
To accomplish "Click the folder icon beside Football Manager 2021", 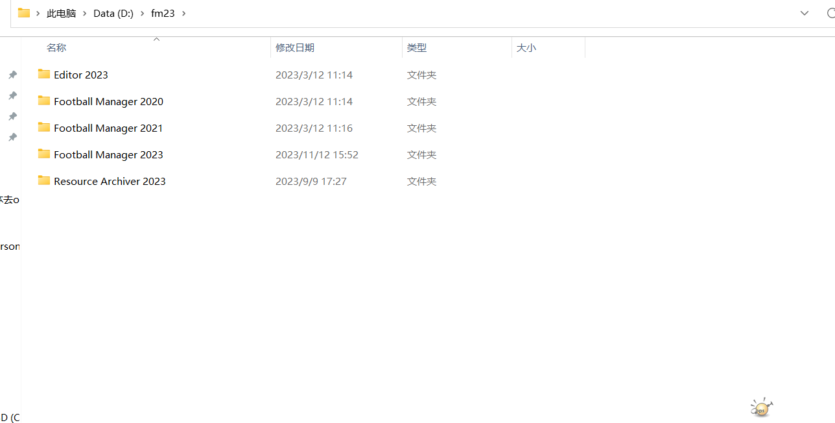I will click(x=44, y=127).
